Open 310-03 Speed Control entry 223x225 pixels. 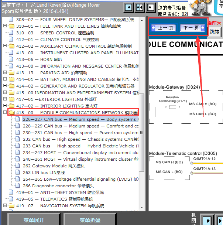(55, 33)
